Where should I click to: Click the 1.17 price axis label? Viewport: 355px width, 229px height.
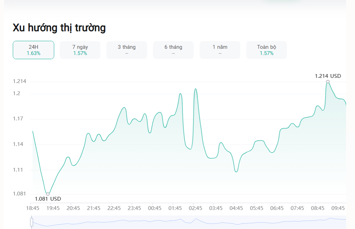pyautogui.click(x=18, y=119)
